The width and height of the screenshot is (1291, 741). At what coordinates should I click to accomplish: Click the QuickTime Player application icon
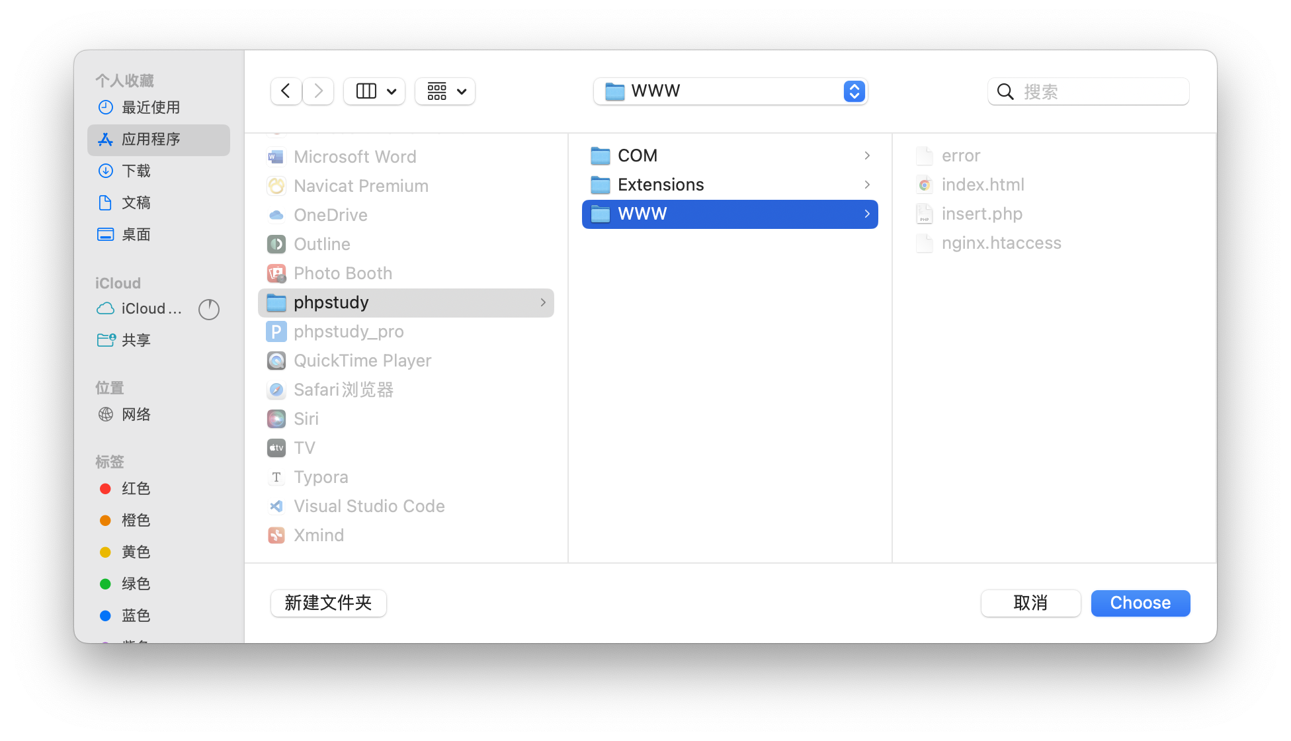[276, 361]
